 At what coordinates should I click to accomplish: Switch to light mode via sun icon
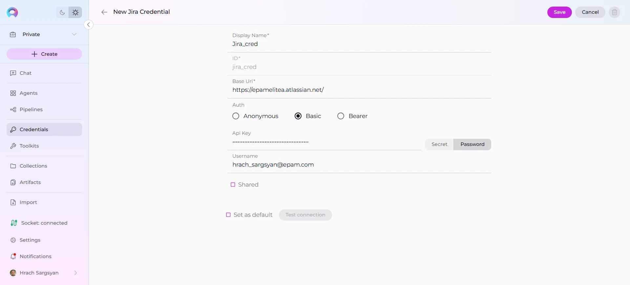point(75,12)
